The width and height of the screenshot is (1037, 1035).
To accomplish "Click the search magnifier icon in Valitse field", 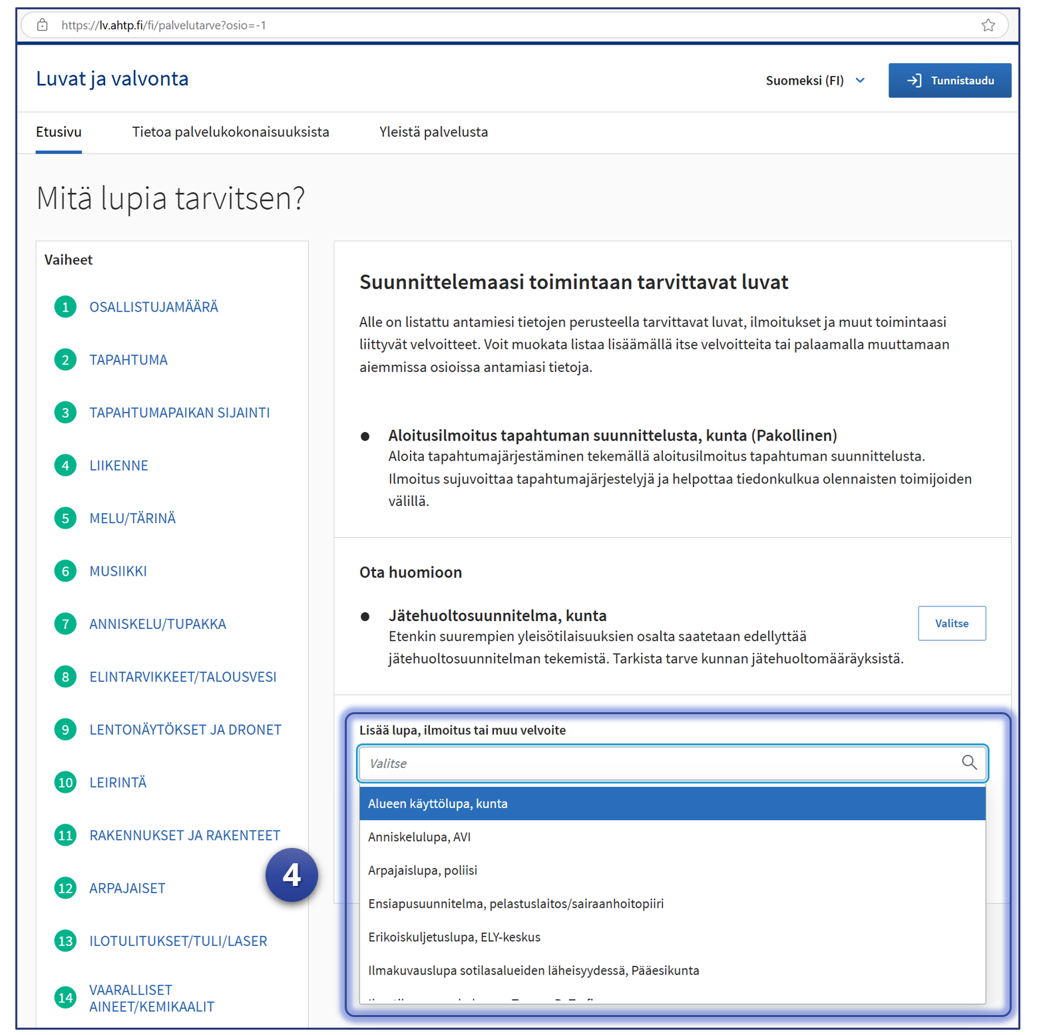I will pyautogui.click(x=969, y=763).
